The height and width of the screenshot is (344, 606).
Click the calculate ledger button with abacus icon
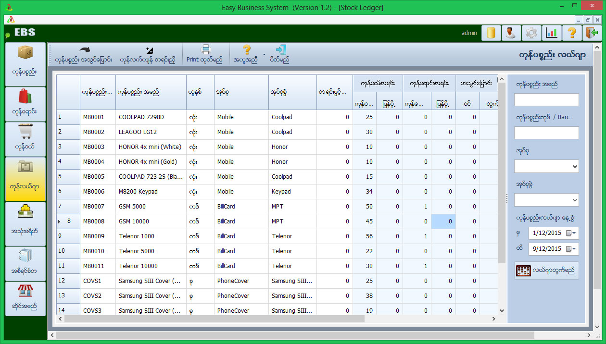pyautogui.click(x=546, y=270)
